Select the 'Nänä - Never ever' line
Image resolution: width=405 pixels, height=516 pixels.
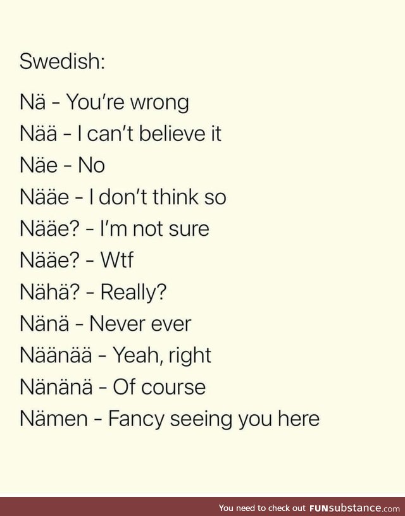pos(106,323)
